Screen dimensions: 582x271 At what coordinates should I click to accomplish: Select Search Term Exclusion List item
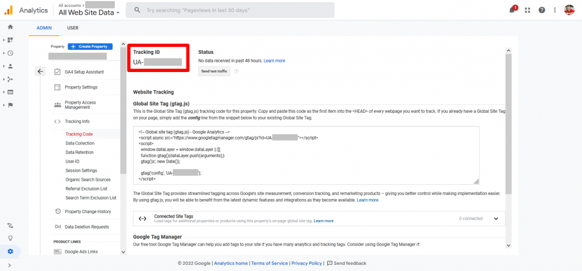[x=91, y=198]
